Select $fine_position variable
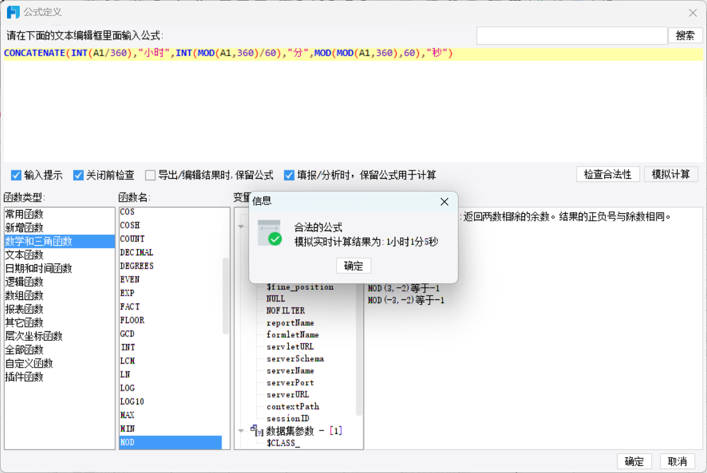 [x=300, y=287]
